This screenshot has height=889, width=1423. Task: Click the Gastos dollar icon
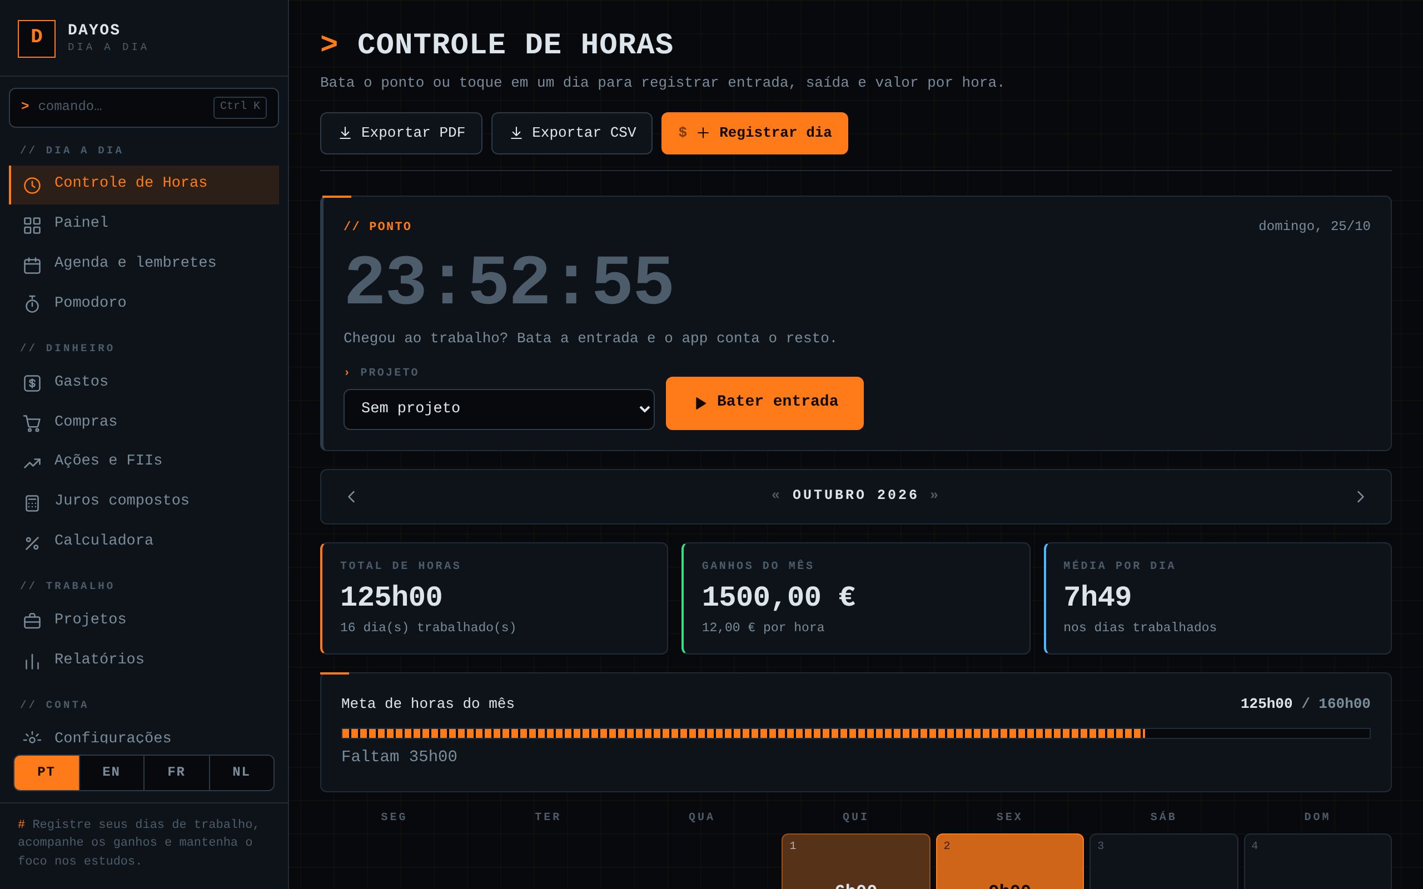[32, 383]
